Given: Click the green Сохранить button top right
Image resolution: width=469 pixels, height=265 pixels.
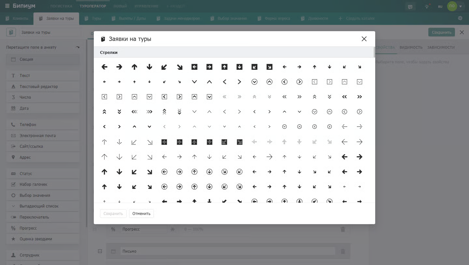Looking at the screenshot, I should [441, 32].
